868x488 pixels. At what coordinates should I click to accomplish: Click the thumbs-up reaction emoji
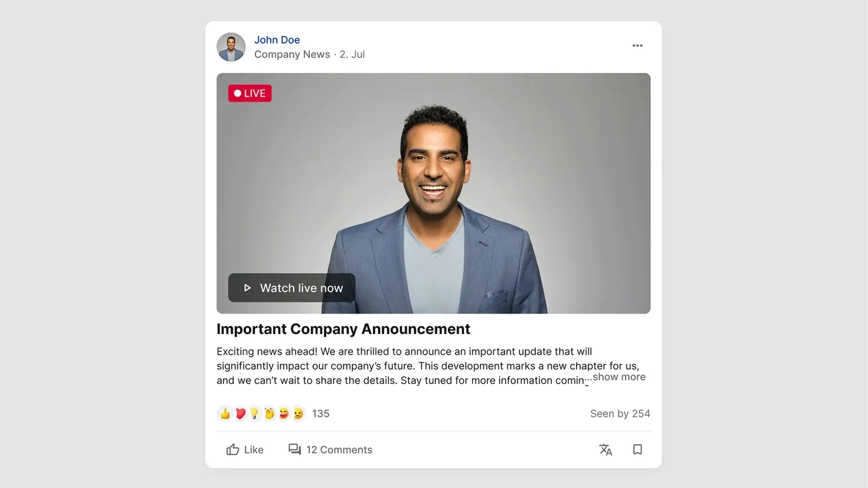coord(225,413)
